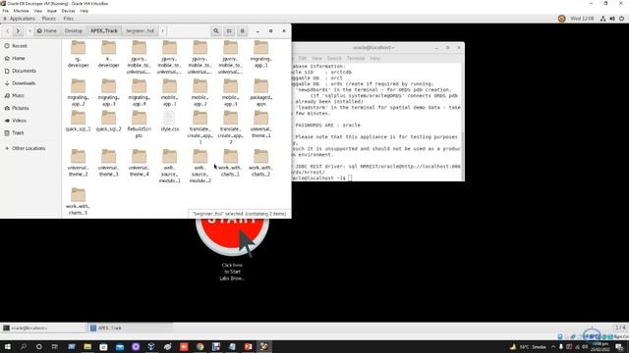Select the universal_theme_1 folder
The width and height of the screenshot is (629, 353).
(260, 125)
